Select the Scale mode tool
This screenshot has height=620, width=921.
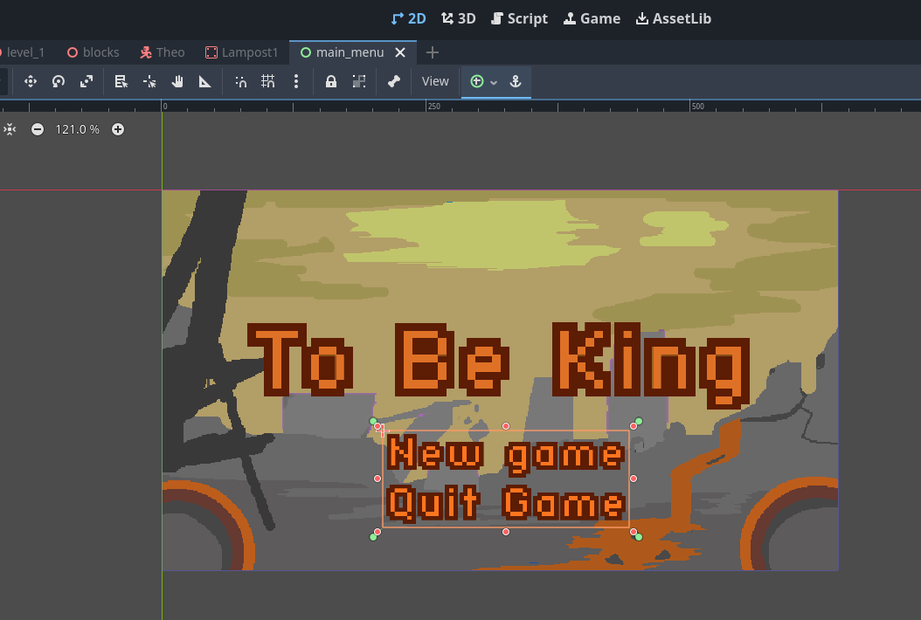click(x=87, y=81)
